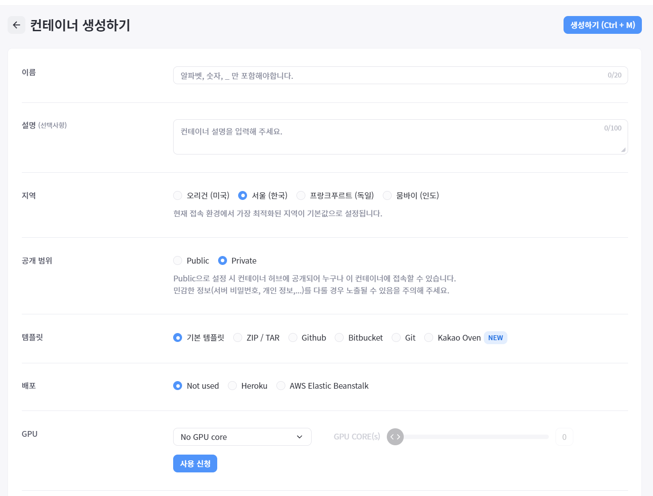Select the 프랑크푸르트 (독일) region
The width and height of the screenshot is (653, 496).
[300, 195]
